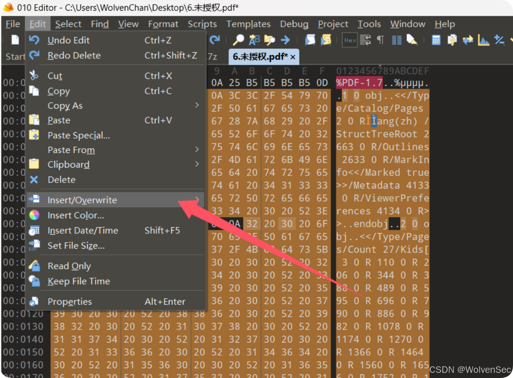Screen dimensions: 513x378
Task: Open the Scripts menu
Action: point(202,24)
